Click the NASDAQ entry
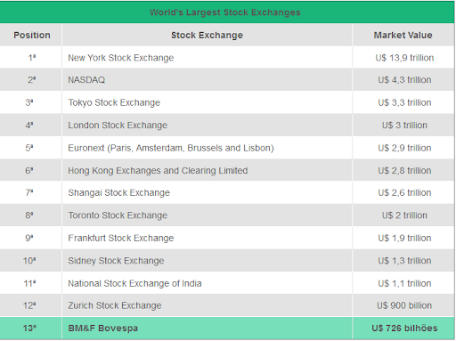Viewport: 456px width, 341px height. pos(86,80)
